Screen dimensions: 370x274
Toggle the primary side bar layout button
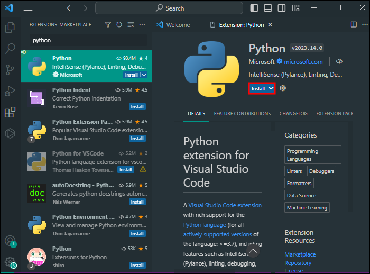click(x=254, y=8)
